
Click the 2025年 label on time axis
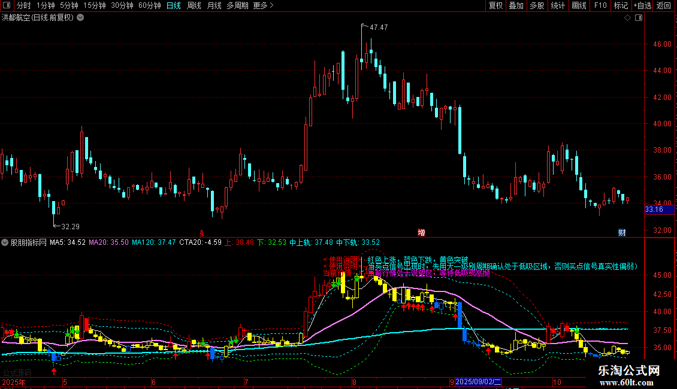13,382
